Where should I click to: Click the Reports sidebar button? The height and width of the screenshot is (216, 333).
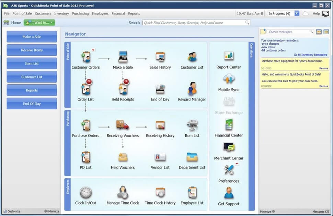32,90
